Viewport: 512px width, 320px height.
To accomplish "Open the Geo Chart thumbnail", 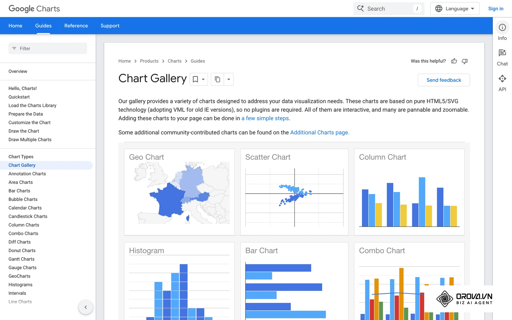I will pyautogui.click(x=179, y=192).
